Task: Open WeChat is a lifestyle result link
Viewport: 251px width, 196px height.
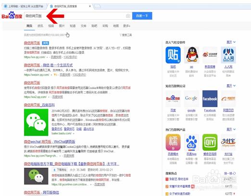Action: (x=48, y=65)
